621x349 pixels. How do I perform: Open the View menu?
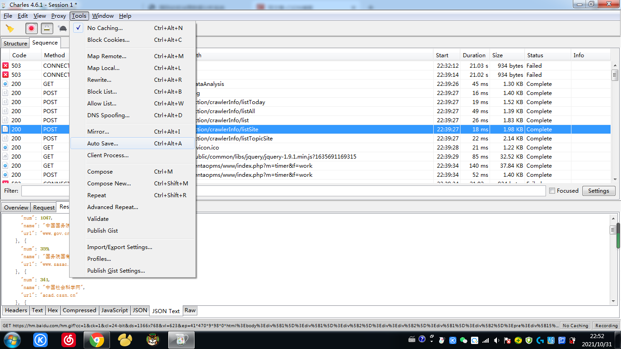pyautogui.click(x=40, y=16)
